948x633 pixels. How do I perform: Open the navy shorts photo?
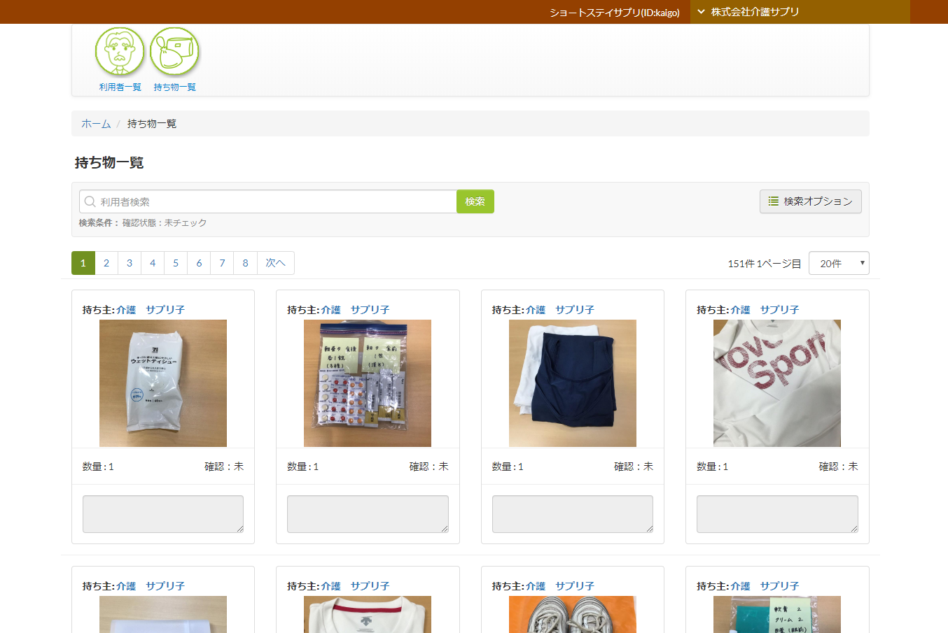pos(572,383)
